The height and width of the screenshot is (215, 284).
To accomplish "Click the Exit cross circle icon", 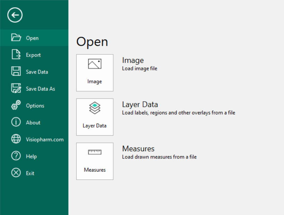I will coord(16,173).
